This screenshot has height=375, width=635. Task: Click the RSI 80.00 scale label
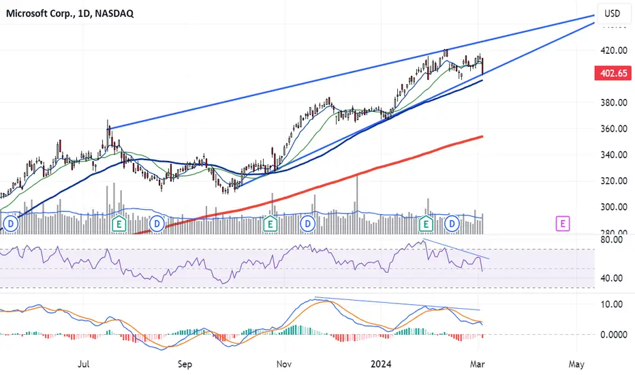612,239
